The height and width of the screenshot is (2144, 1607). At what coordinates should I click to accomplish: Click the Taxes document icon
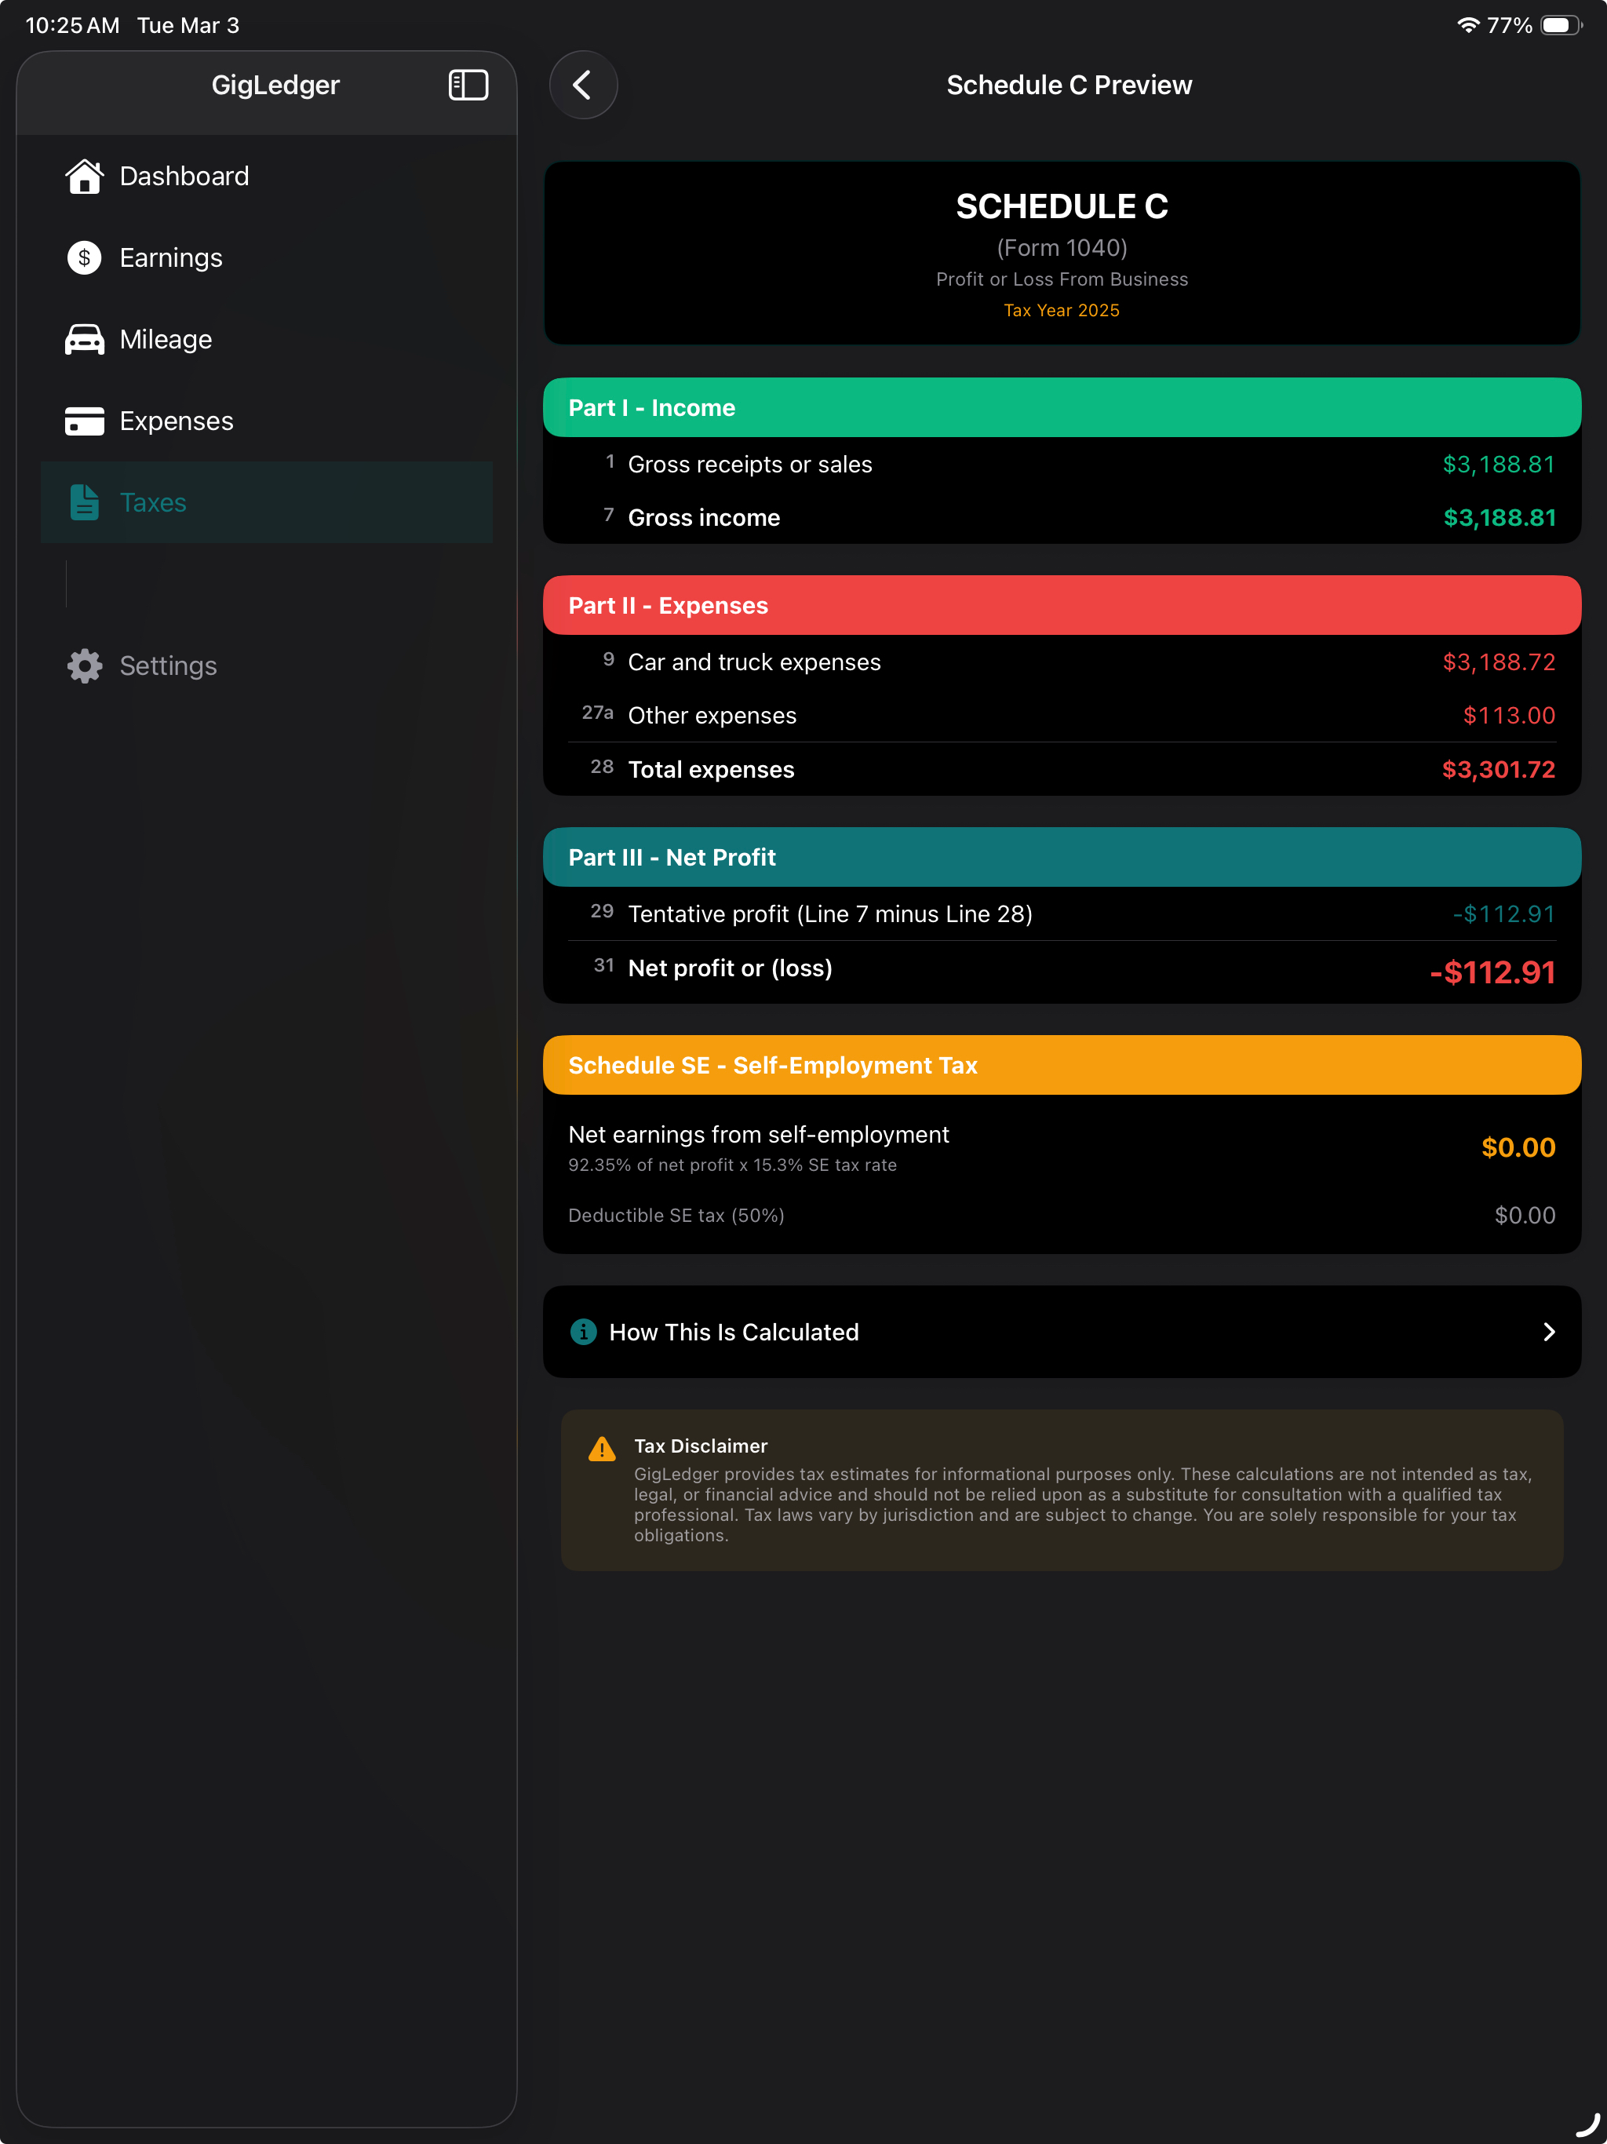pos(84,502)
